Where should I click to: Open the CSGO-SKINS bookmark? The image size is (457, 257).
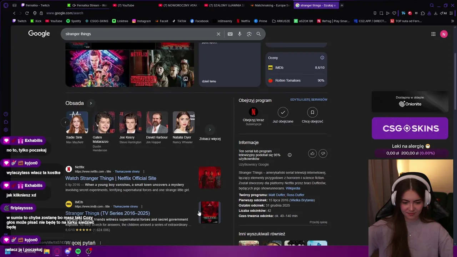point(96,21)
